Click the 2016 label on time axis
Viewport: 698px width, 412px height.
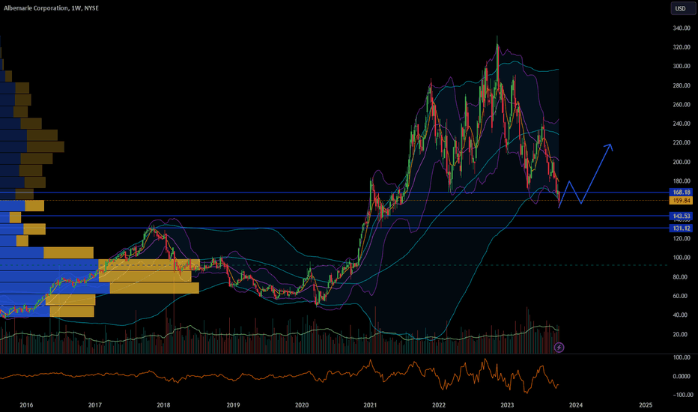click(x=26, y=405)
